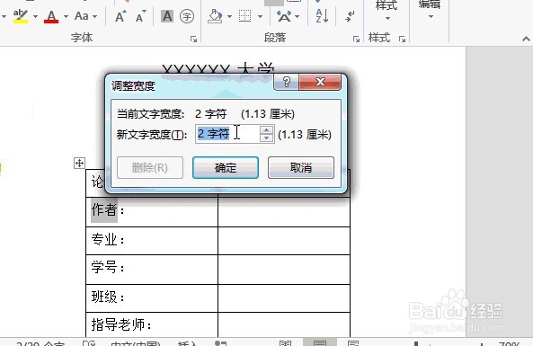This screenshot has height=346, width=533.
Task: Toggle show paragraph marks icon
Action: (x=350, y=16)
